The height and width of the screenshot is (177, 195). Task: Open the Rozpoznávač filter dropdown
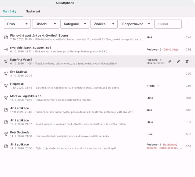point(136,24)
